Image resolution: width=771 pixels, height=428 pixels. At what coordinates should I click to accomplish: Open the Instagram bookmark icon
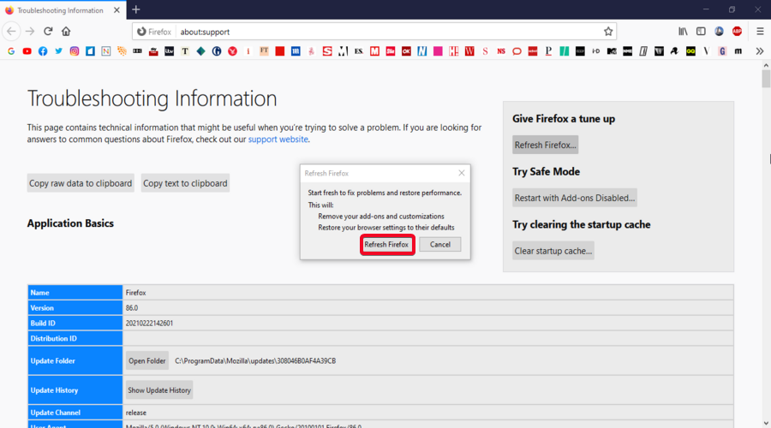75,51
